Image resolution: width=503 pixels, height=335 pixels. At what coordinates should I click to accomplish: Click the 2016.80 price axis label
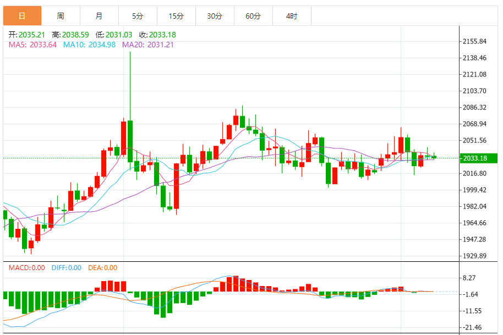(x=474, y=173)
